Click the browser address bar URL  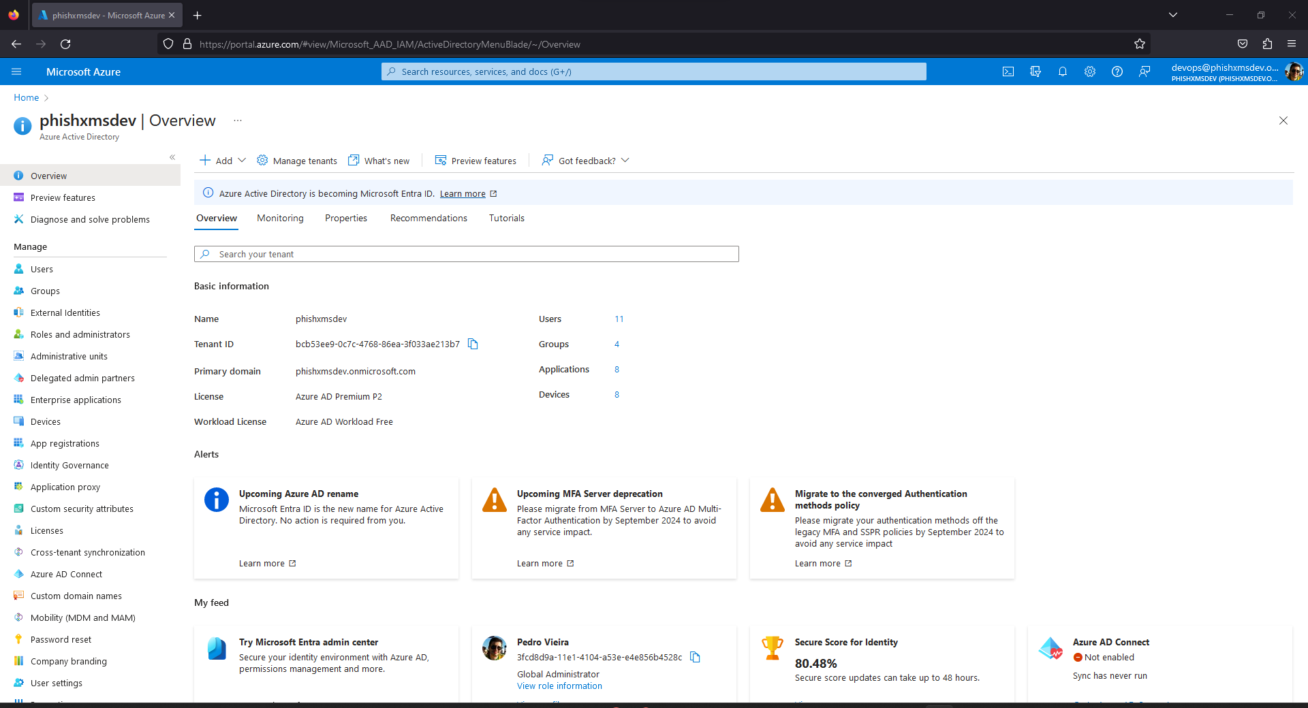390,44
